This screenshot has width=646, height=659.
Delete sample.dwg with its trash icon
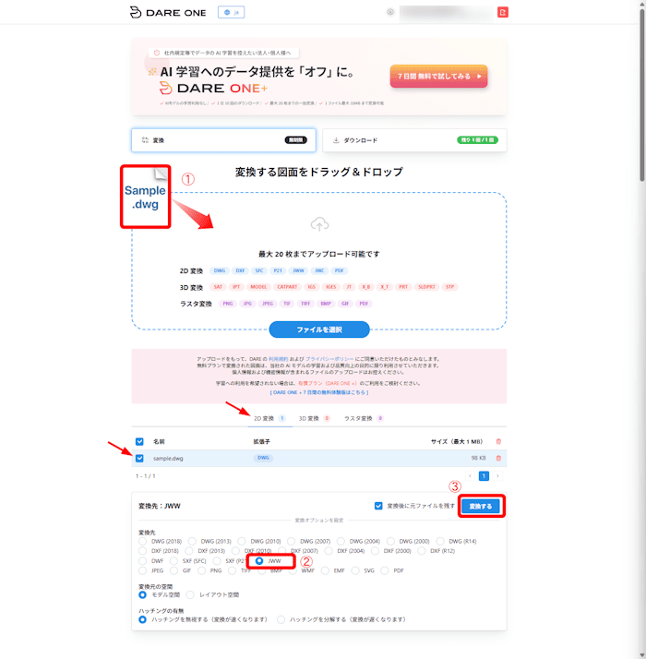tap(498, 458)
